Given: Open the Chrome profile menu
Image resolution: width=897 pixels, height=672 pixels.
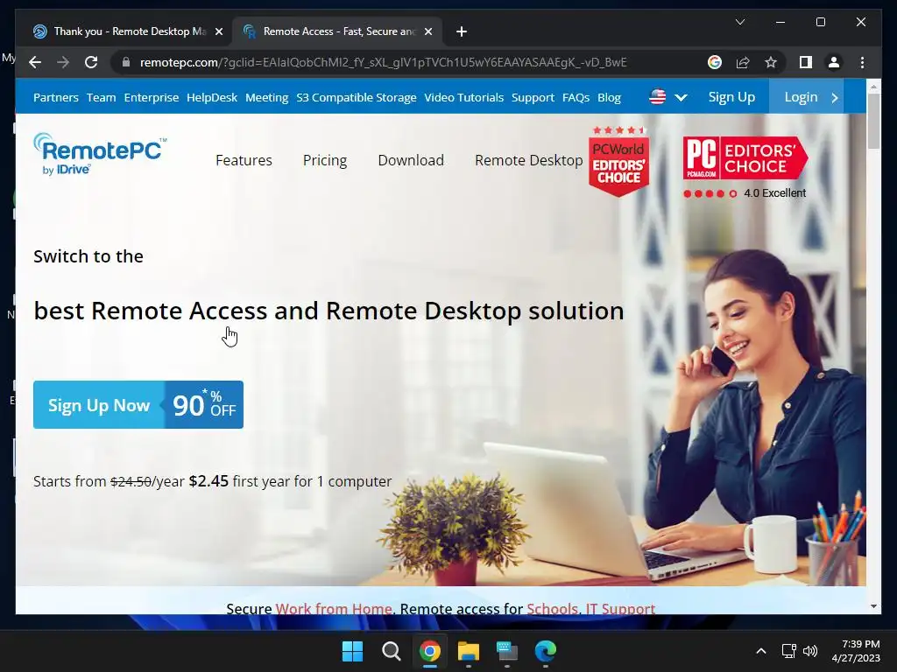Looking at the screenshot, I should point(834,62).
